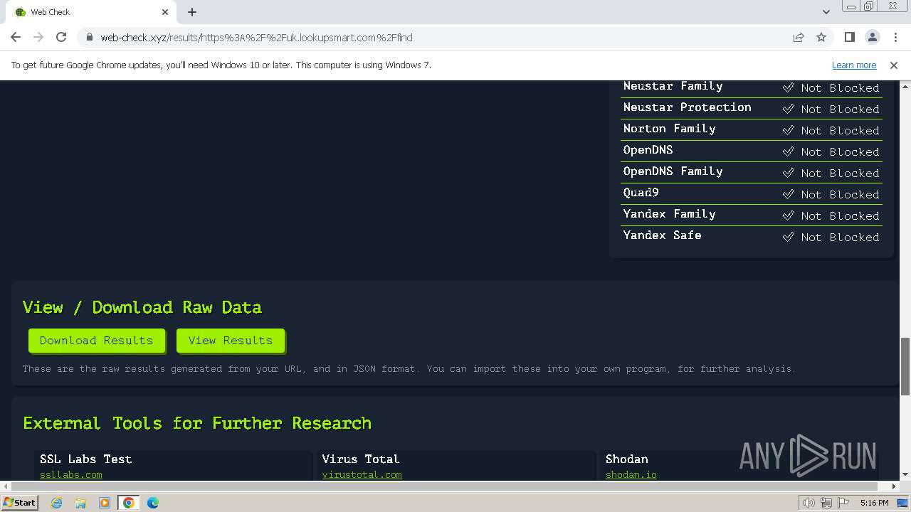
Task: Go back to previous page
Action: (16, 37)
